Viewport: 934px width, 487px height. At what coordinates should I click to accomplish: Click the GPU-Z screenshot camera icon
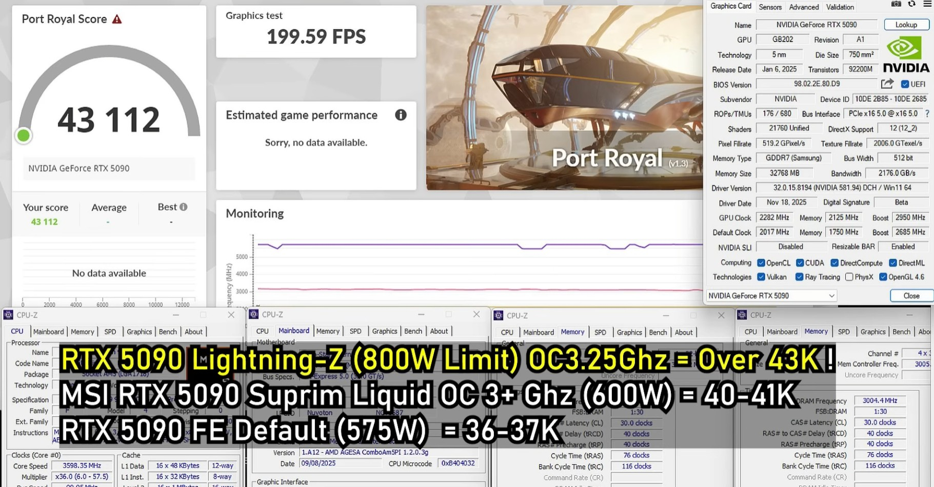pos(896,4)
